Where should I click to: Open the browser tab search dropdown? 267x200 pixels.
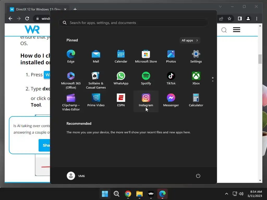point(220,7)
